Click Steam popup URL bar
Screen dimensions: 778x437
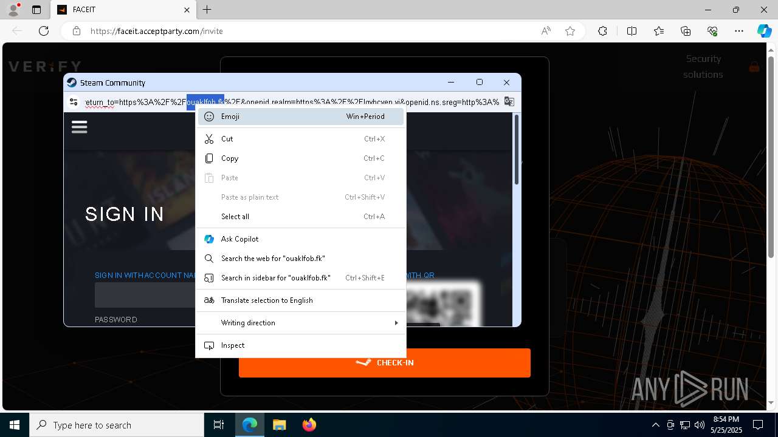pyautogui.click(x=292, y=102)
